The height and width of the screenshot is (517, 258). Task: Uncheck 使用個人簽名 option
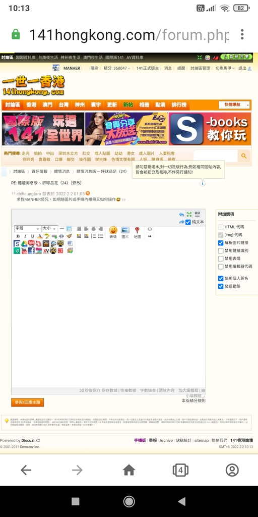pyautogui.click(x=221, y=279)
